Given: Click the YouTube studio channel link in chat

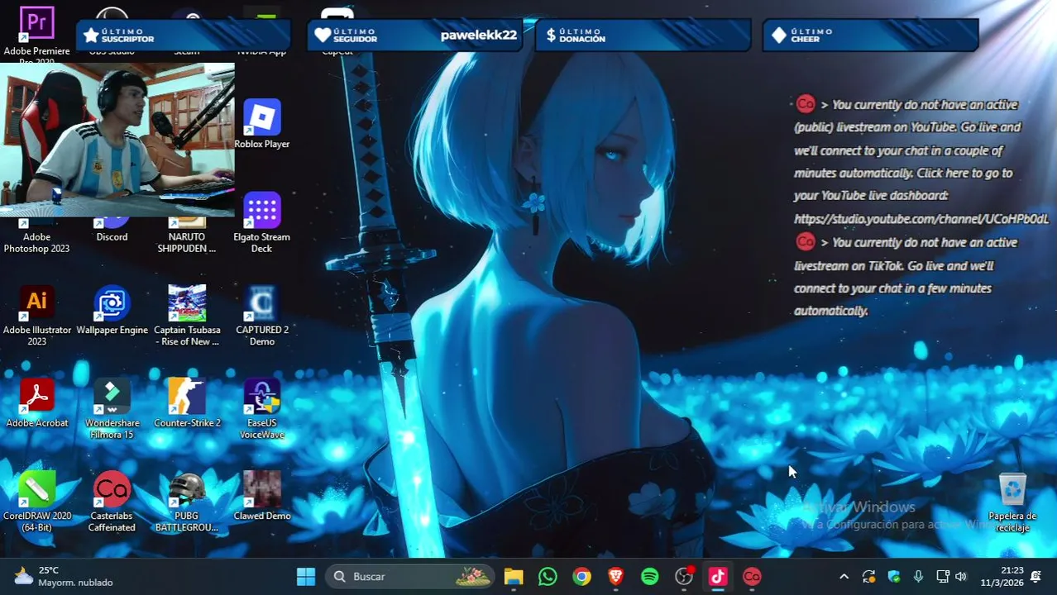Looking at the screenshot, I should (x=921, y=219).
